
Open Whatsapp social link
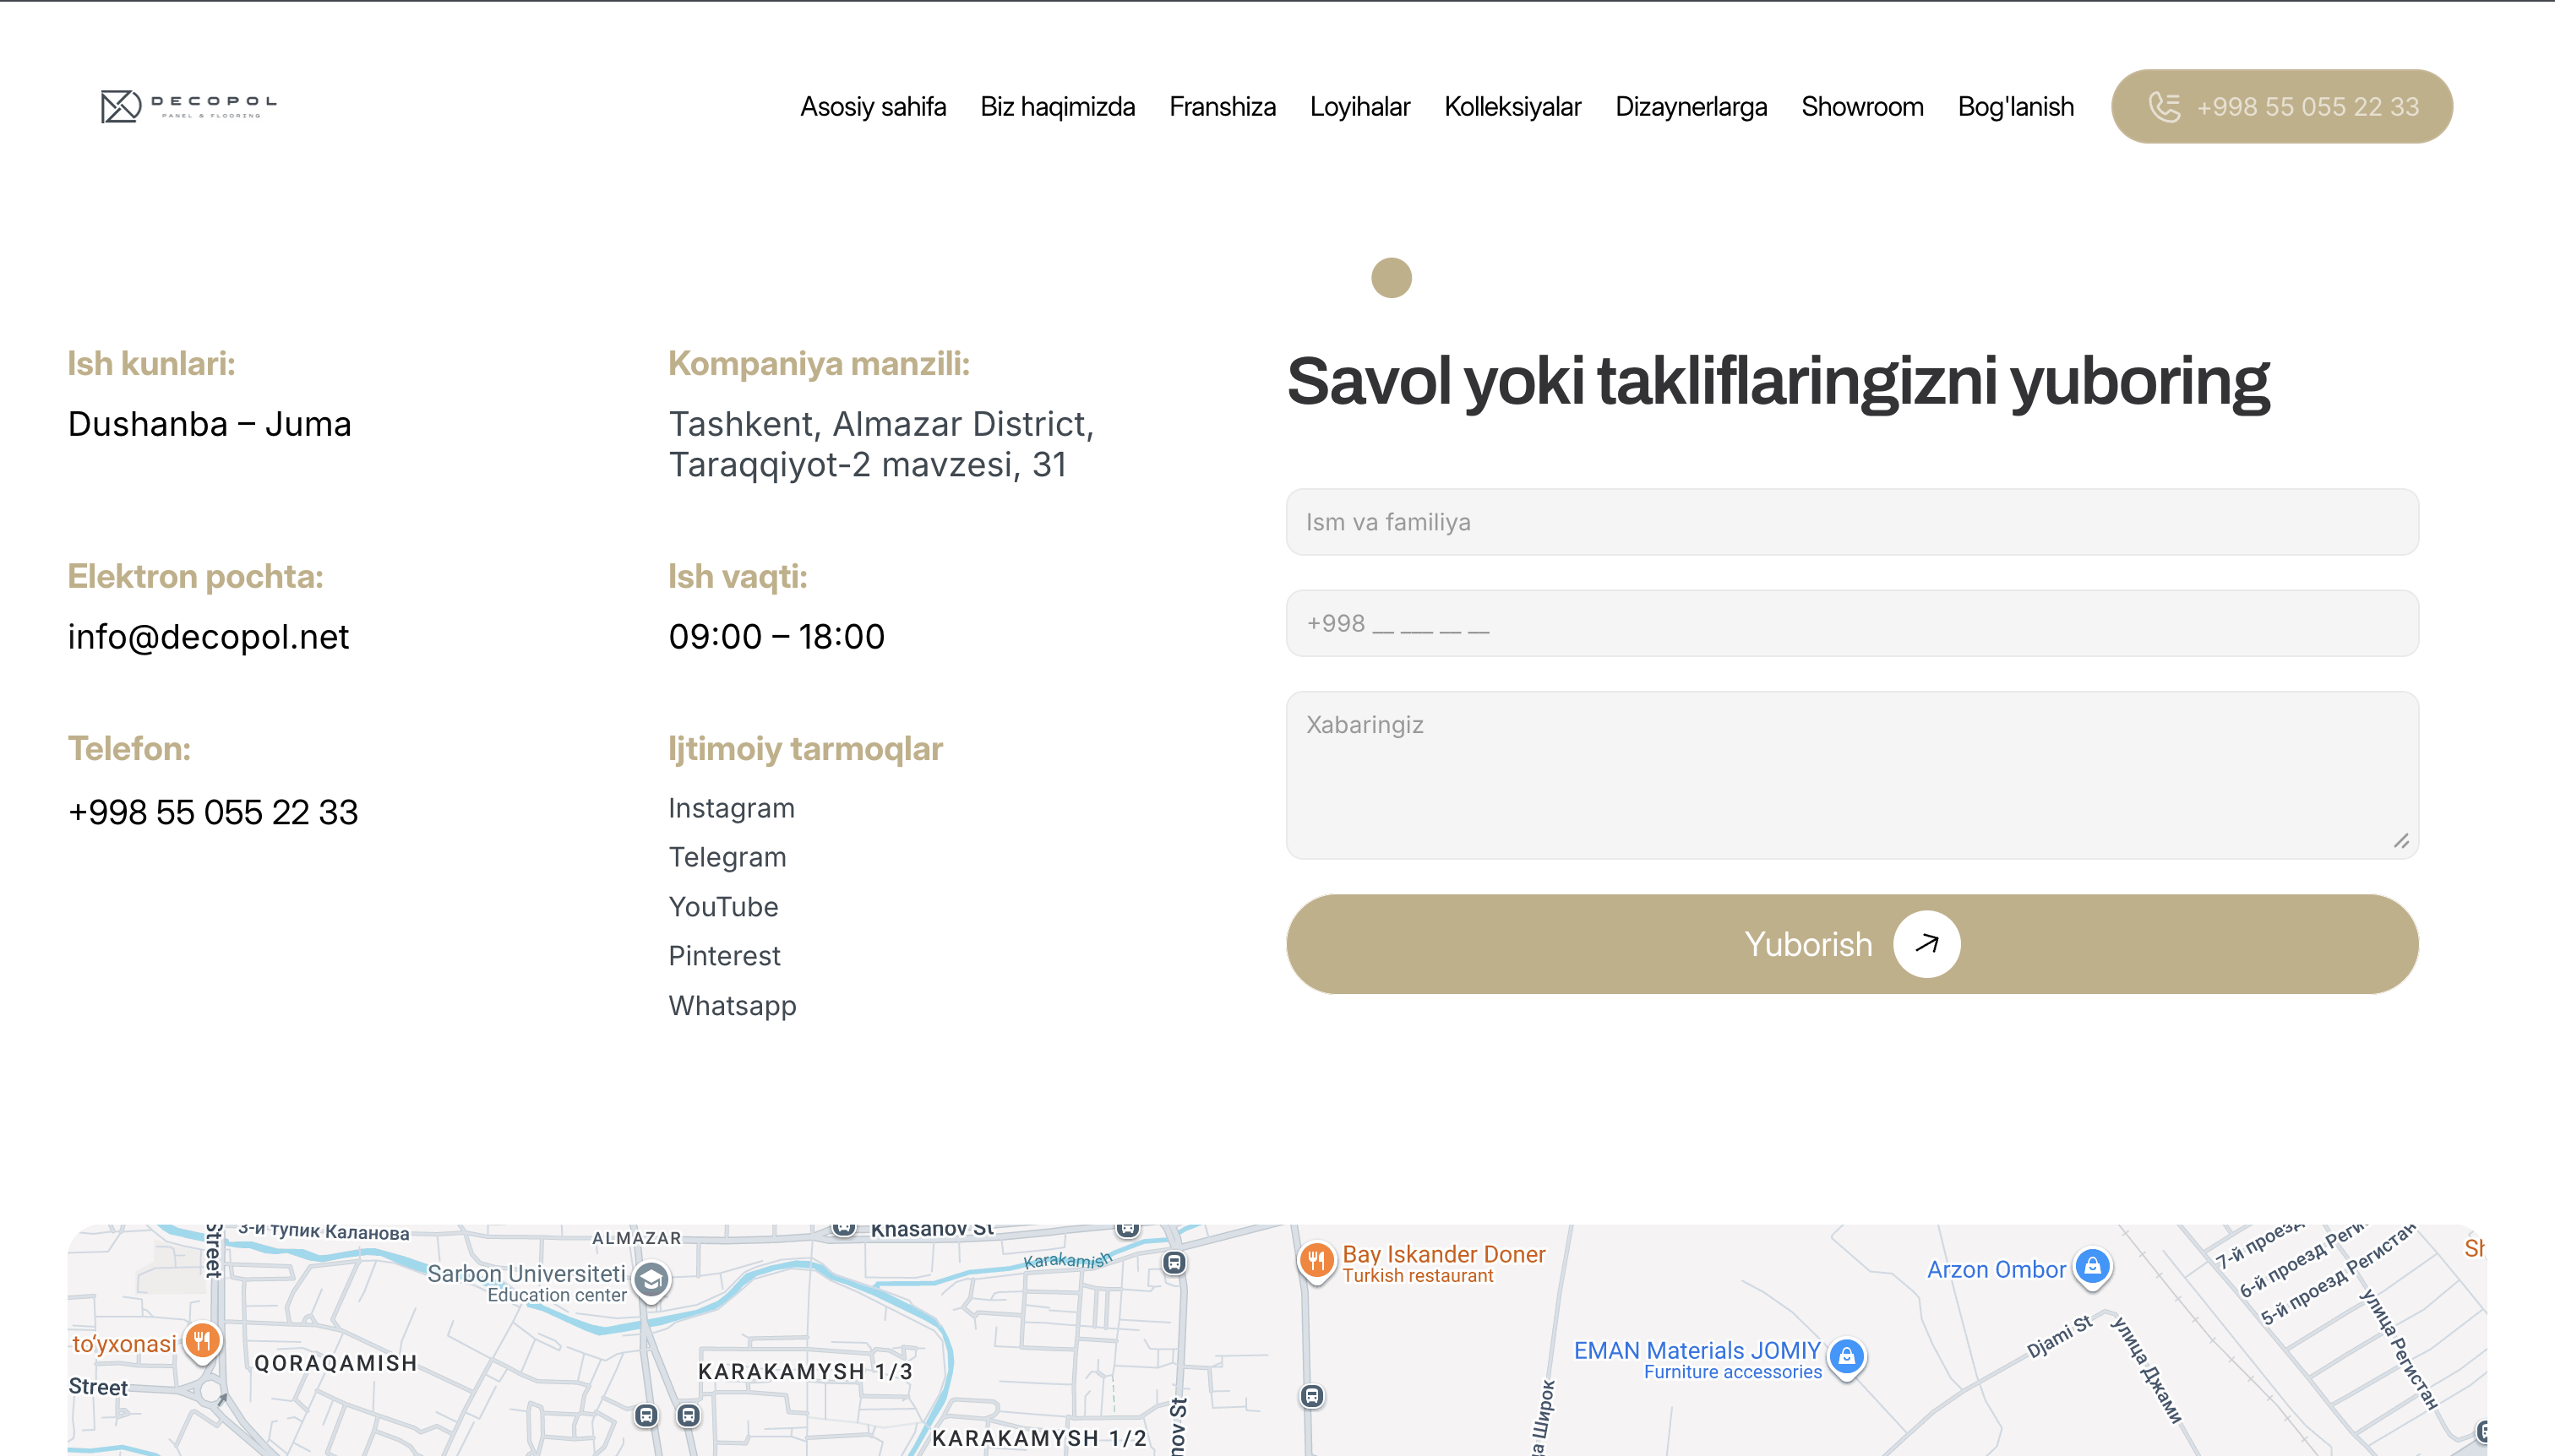(733, 1005)
